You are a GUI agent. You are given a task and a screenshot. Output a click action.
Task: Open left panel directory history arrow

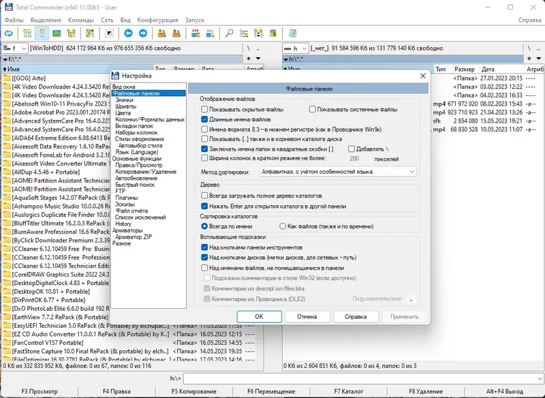258,59
